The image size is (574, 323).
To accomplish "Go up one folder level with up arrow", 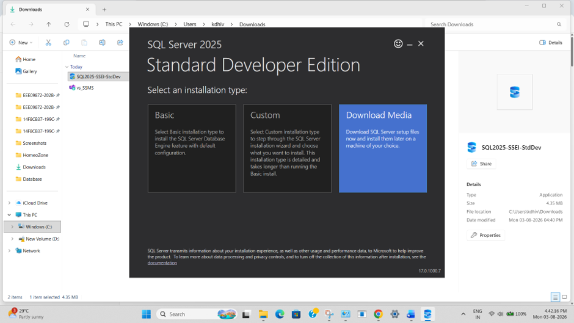I will pyautogui.click(x=49, y=24).
